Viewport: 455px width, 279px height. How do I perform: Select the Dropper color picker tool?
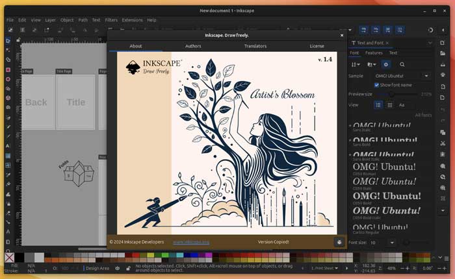(8, 175)
